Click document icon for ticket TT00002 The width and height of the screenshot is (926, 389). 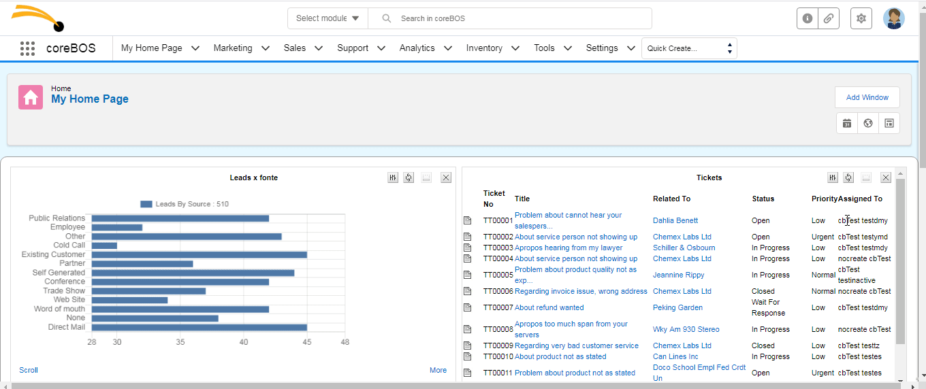(x=467, y=237)
